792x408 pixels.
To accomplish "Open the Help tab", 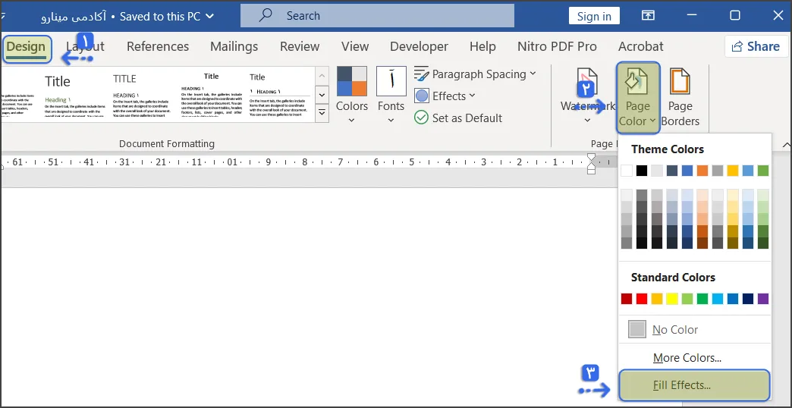I will (482, 46).
